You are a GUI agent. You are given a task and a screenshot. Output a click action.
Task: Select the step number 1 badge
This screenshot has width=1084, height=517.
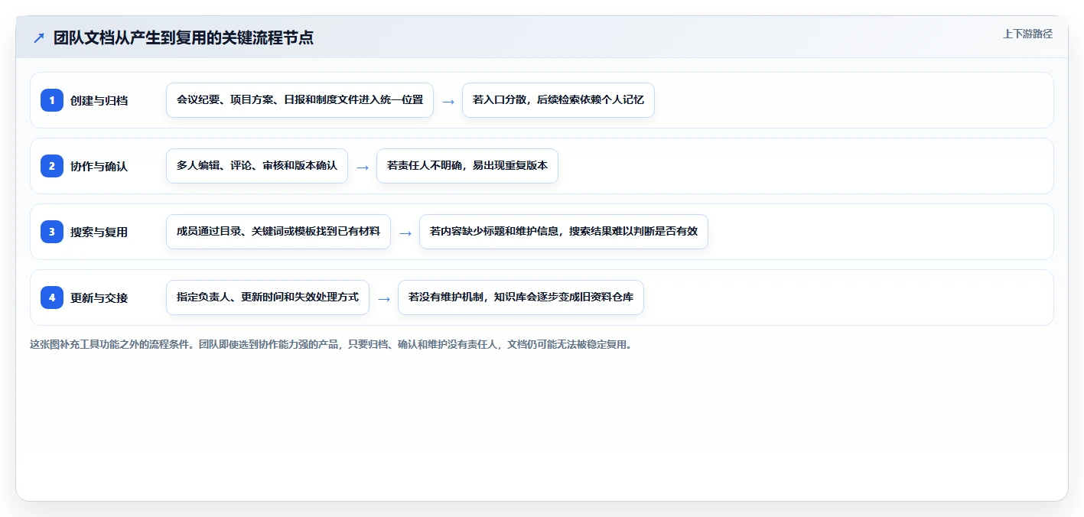tap(52, 100)
